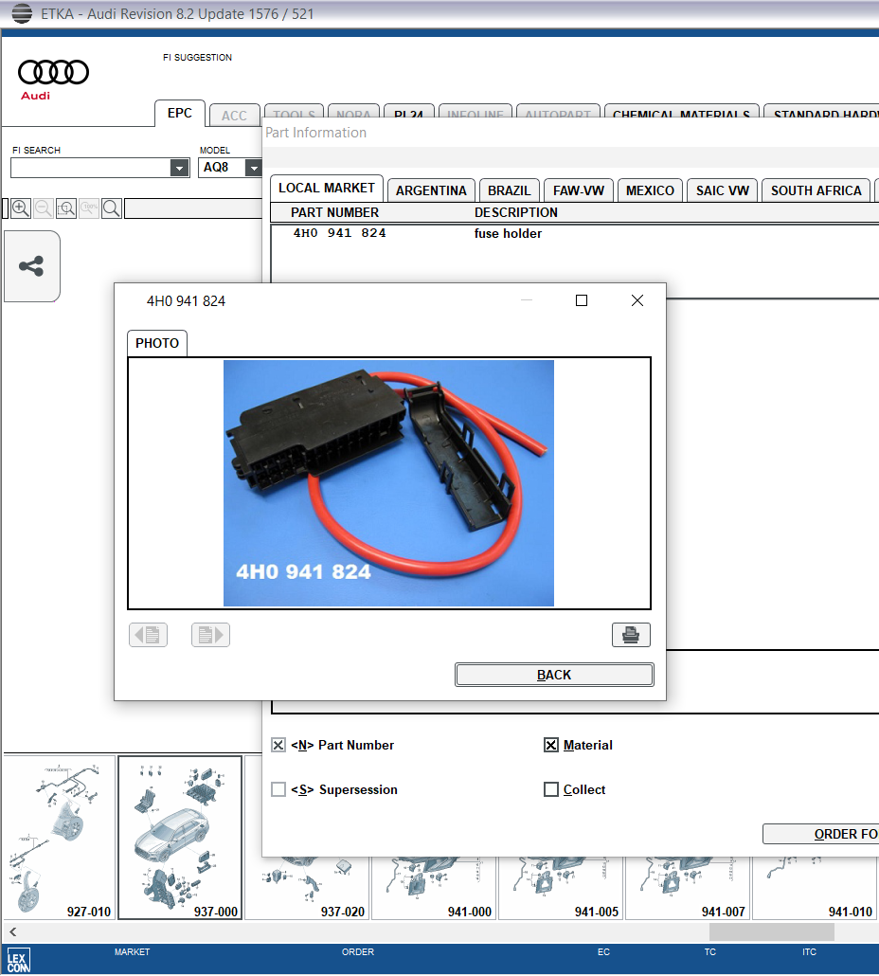Open illustration thumbnail 941-007
Viewport: 879px width, 976px height.
point(689,888)
